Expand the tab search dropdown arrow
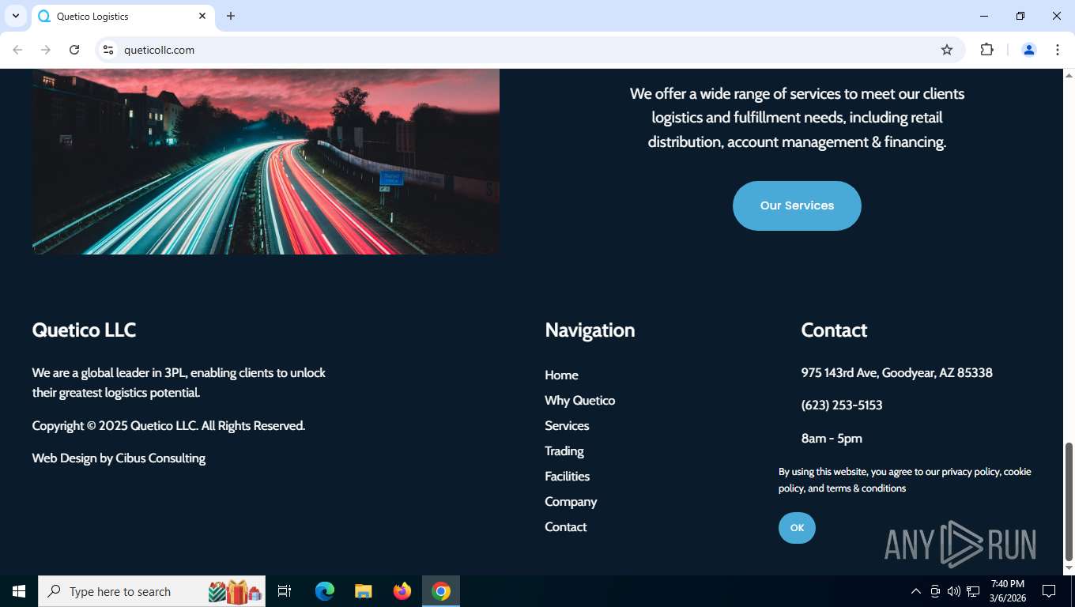The height and width of the screenshot is (607, 1075). (x=15, y=16)
